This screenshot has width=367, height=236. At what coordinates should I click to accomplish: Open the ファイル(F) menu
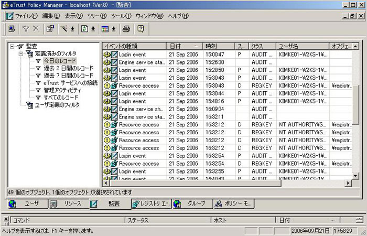26,16
